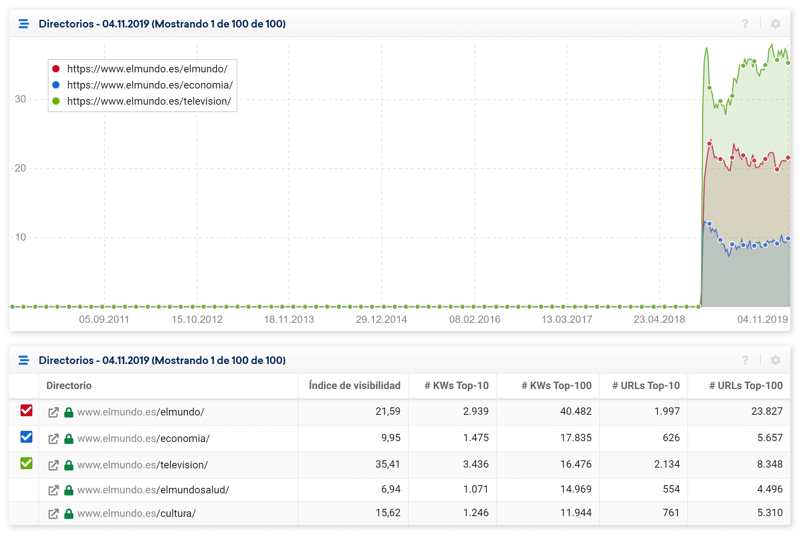Toggle blue legend entry for /economia/
805x540 pixels.
[x=143, y=85]
